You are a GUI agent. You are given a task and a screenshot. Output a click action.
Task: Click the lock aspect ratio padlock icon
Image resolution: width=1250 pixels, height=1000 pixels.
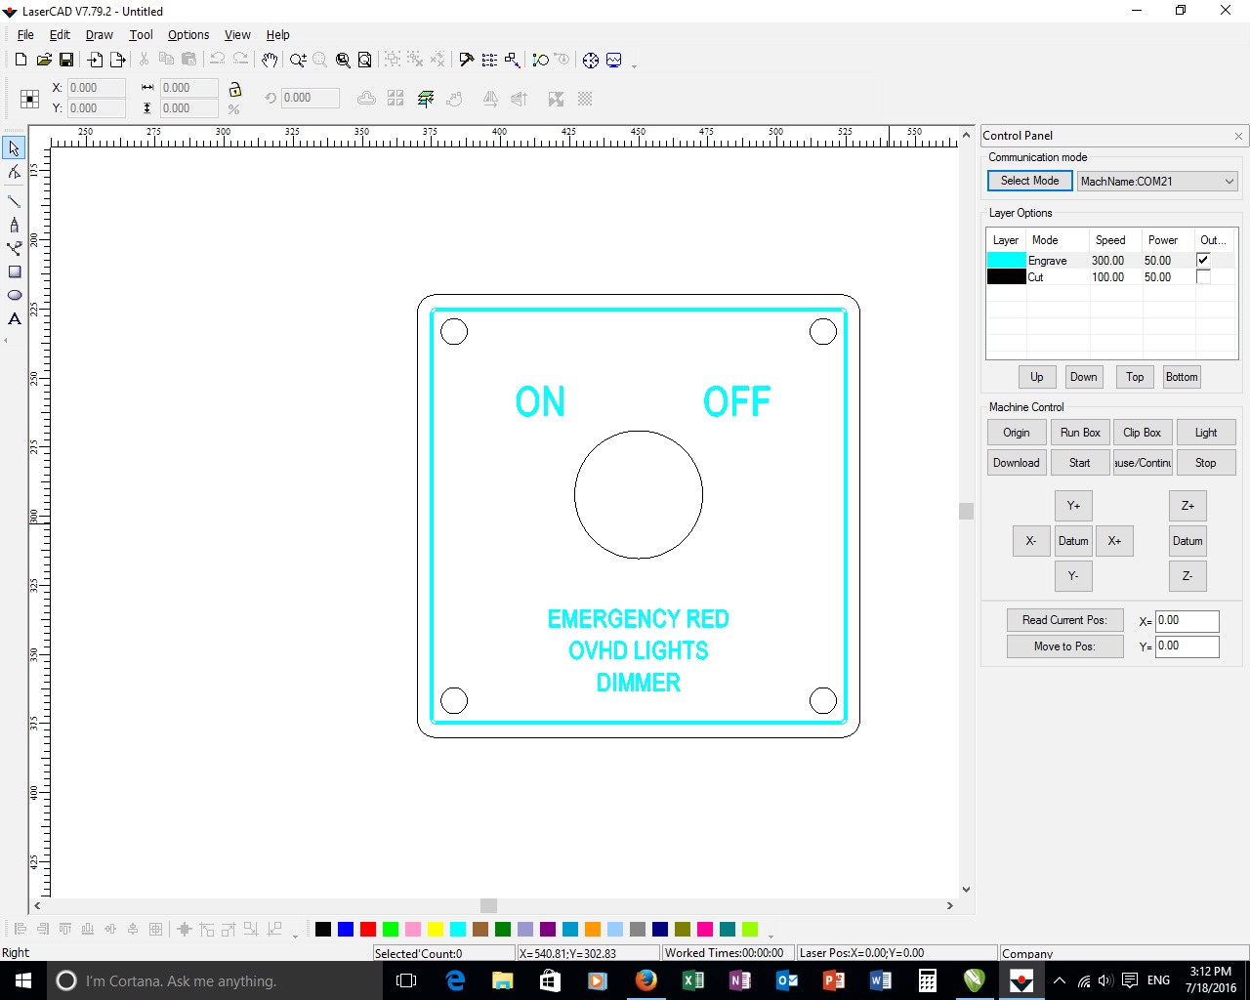tap(234, 90)
